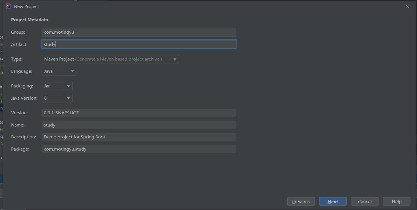The width and height of the screenshot is (417, 210).
Task: Expand the Java Version dropdown
Action: 57,98
